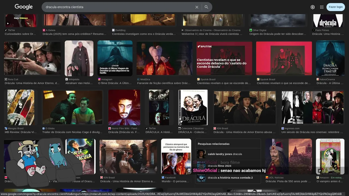Open the Sputnik 'Cientistas revelam' text image
The height and width of the screenshot is (196, 349).
click(224, 58)
